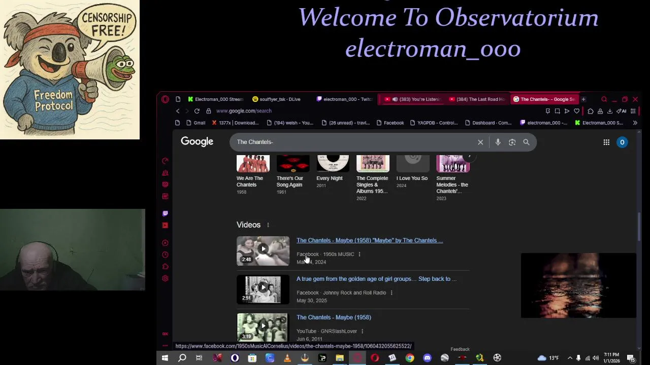The height and width of the screenshot is (365, 650).
Task: Open Opera easy setup menu icon
Action: click(x=633, y=111)
